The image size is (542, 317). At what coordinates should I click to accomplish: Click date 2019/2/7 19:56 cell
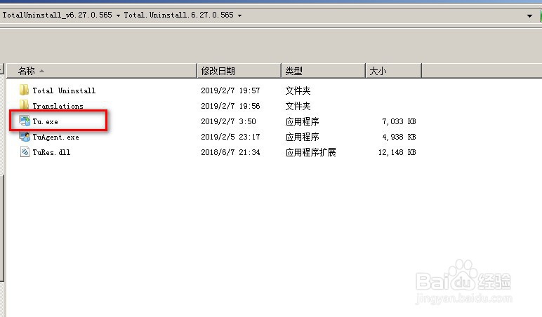click(x=230, y=106)
